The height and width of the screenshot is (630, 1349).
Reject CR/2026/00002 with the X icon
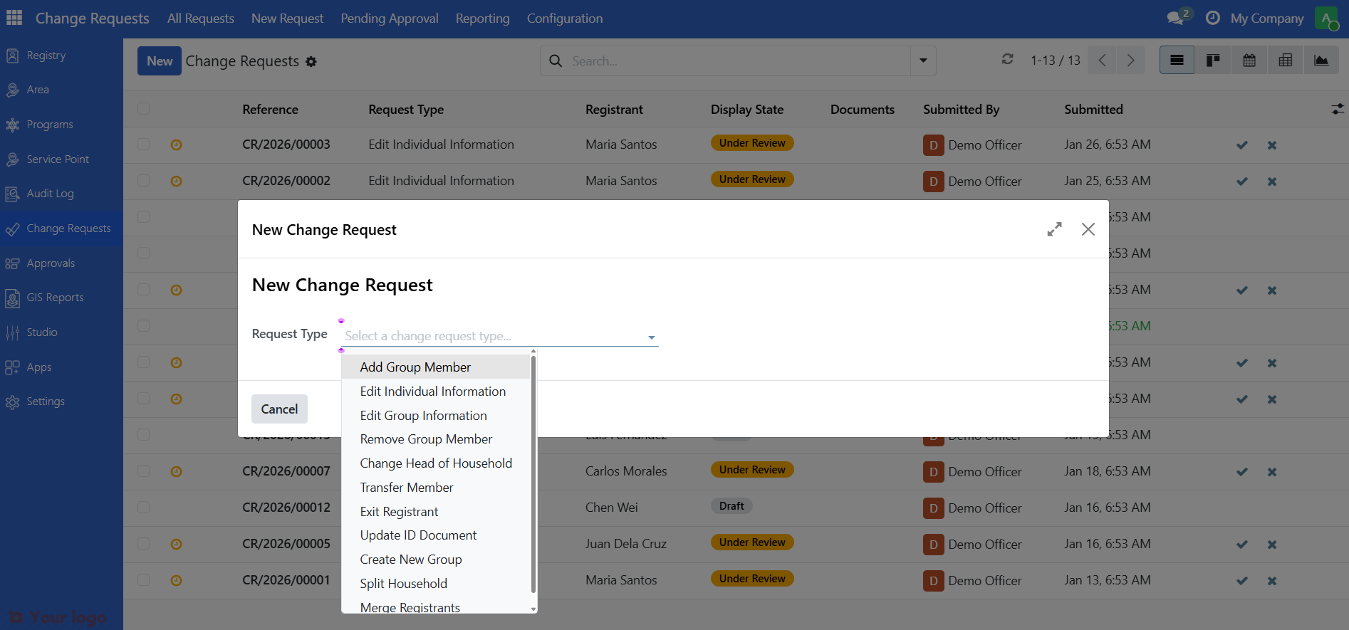(x=1272, y=182)
